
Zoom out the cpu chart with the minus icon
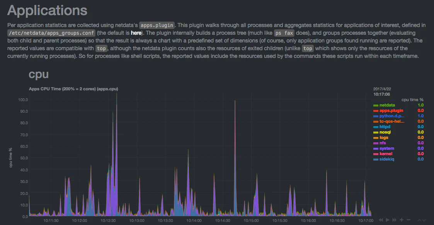408,220
